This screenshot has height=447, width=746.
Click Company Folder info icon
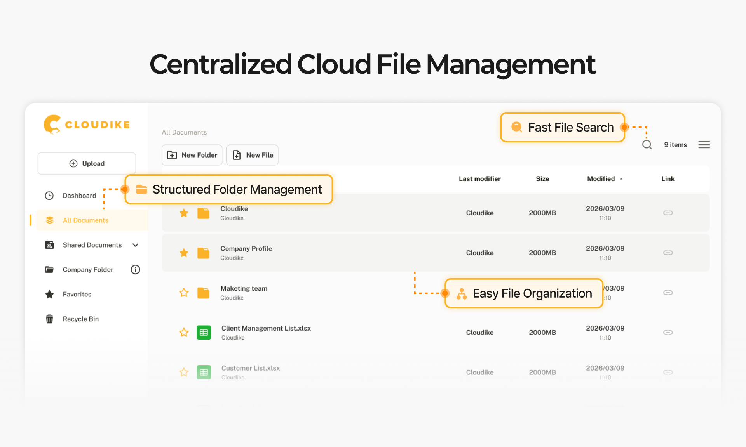pyautogui.click(x=135, y=270)
